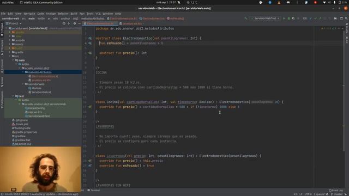Toggle the Pull Requests tool window stripe button
Image resolution: width=349 pixels, height=196 pixels.
pyautogui.click(x=2, y=100)
